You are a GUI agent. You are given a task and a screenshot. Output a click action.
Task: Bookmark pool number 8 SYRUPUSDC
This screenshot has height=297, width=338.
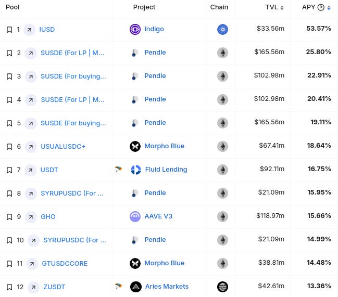click(9, 193)
